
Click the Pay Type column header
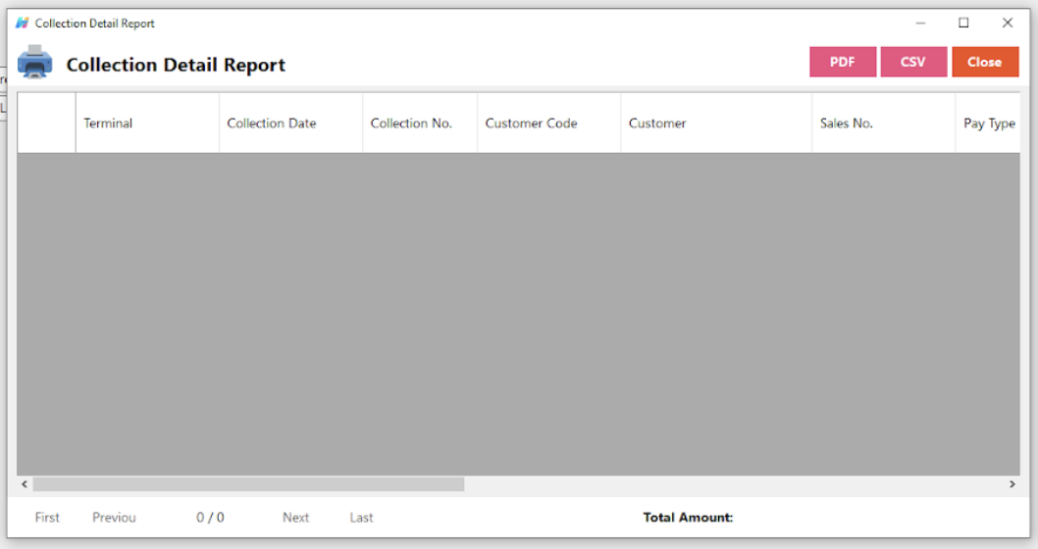988,123
